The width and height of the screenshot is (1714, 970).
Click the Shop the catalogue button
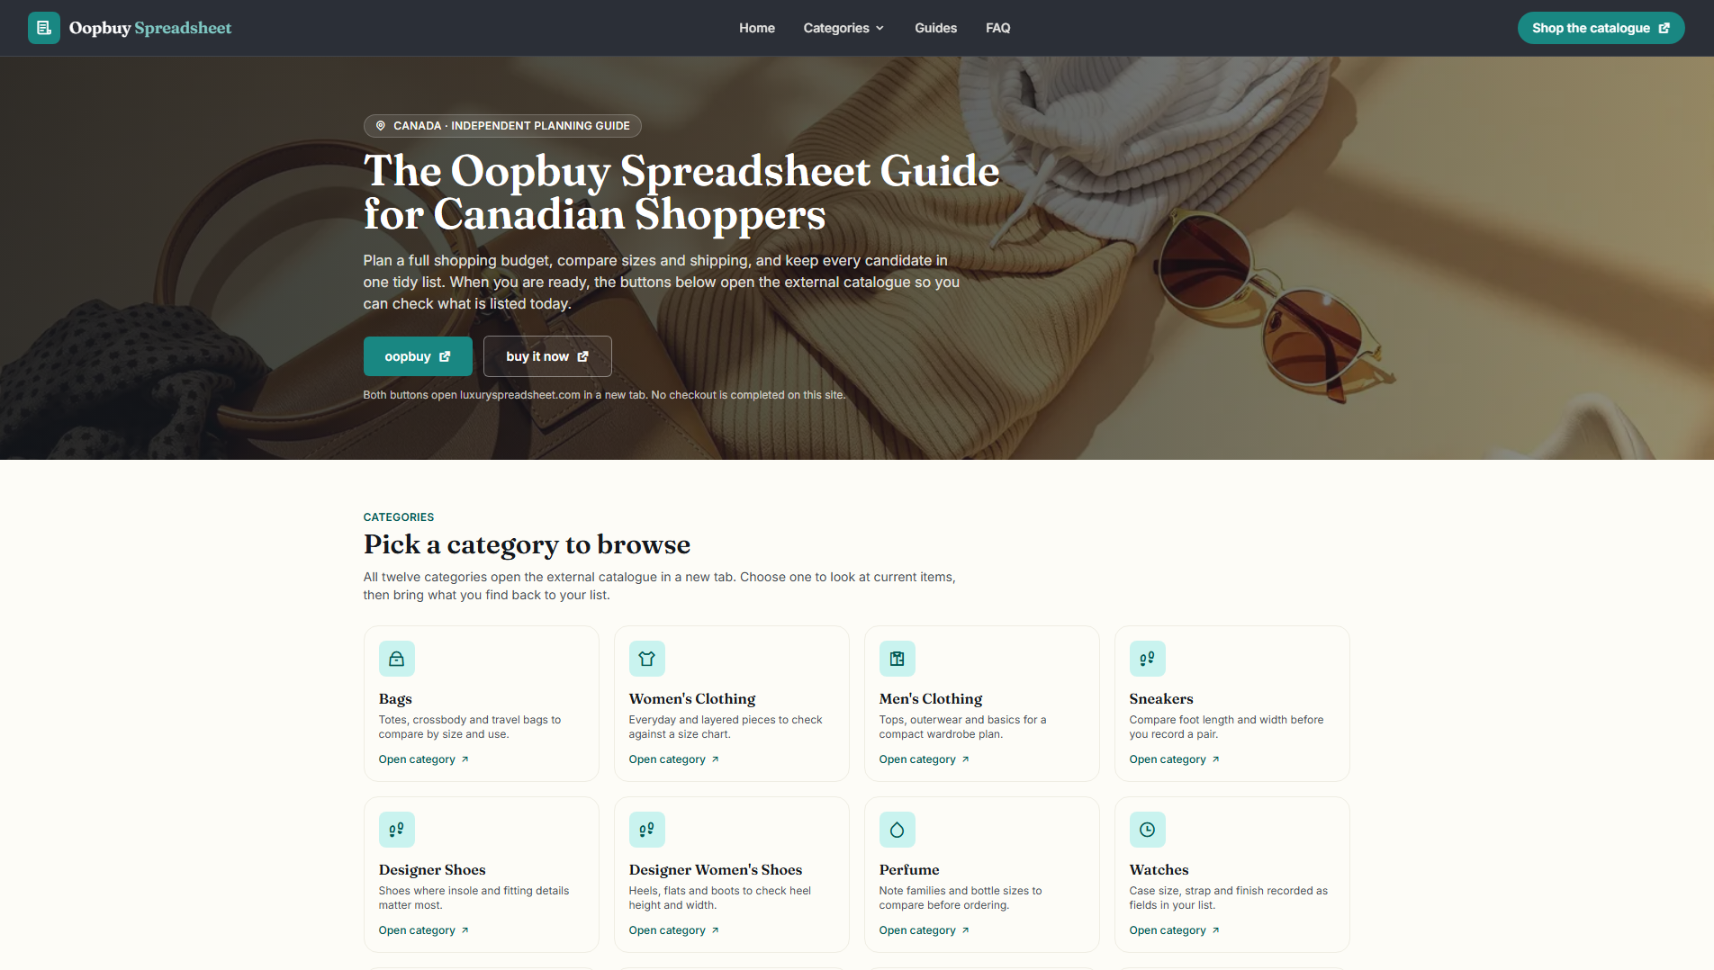tap(1601, 28)
